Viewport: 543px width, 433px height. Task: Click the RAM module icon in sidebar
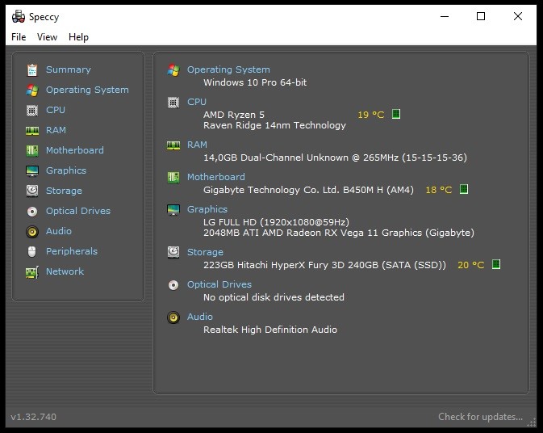(32, 130)
